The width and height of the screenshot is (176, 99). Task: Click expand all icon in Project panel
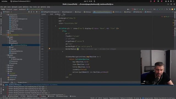tap(31, 12)
